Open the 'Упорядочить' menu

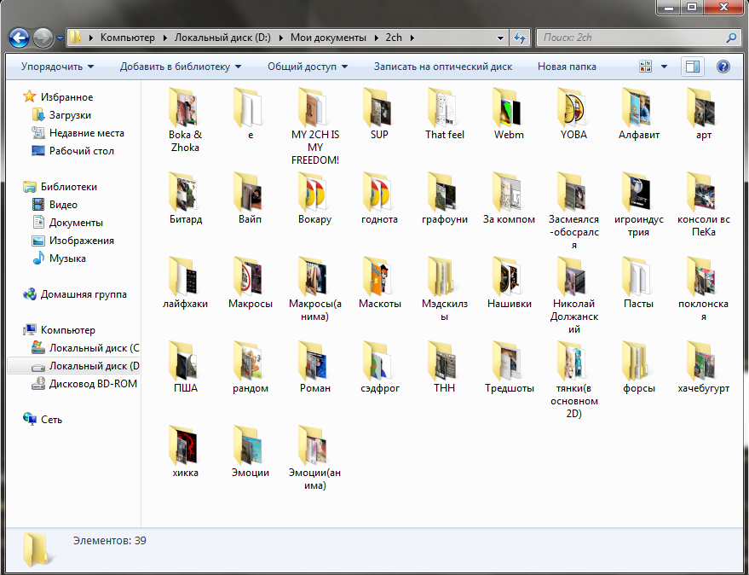[57, 67]
